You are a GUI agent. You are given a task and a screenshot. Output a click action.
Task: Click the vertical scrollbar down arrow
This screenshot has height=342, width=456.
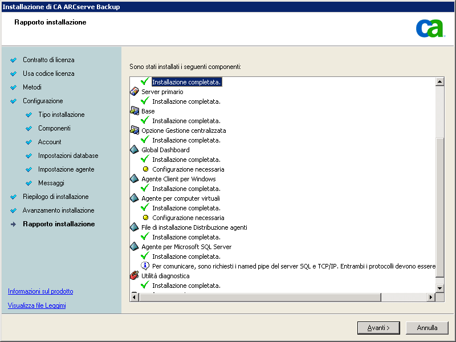point(439,288)
